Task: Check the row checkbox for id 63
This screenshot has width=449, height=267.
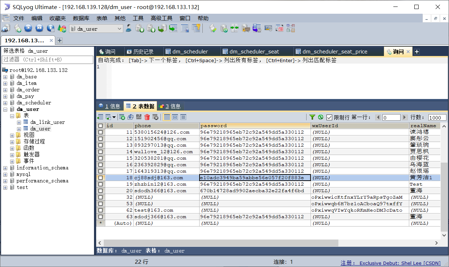Action: pyautogui.click(x=101, y=217)
